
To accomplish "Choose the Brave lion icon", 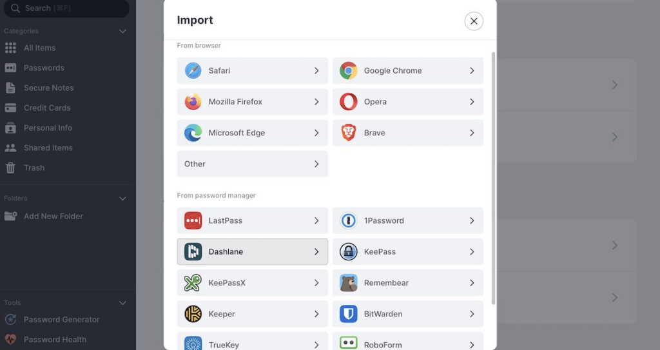I will [349, 133].
